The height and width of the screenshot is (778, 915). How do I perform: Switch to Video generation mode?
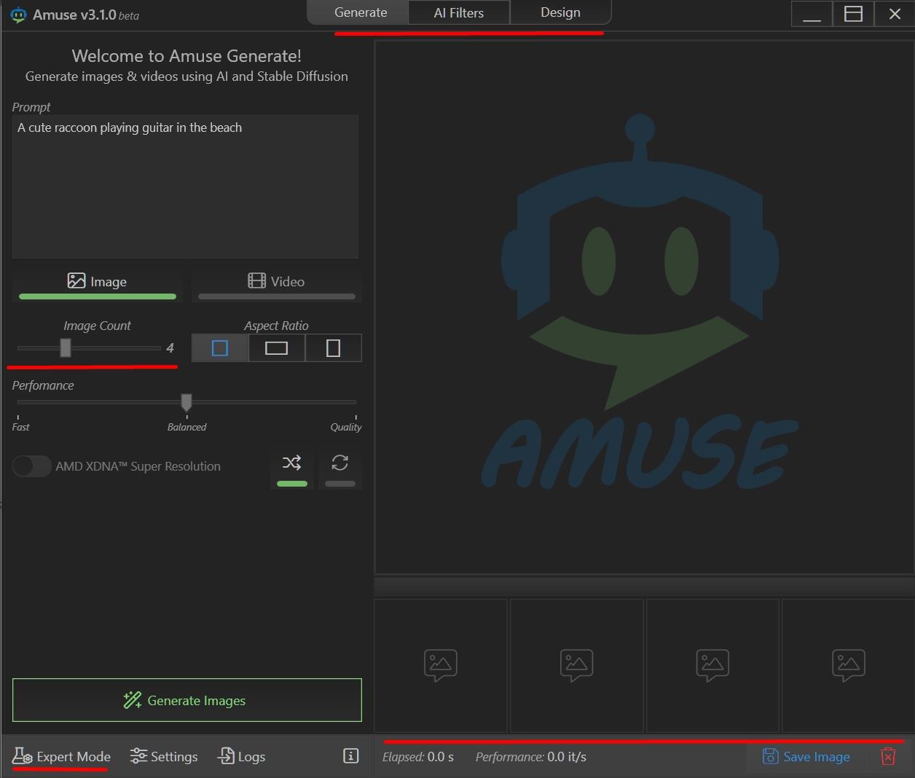pos(277,282)
